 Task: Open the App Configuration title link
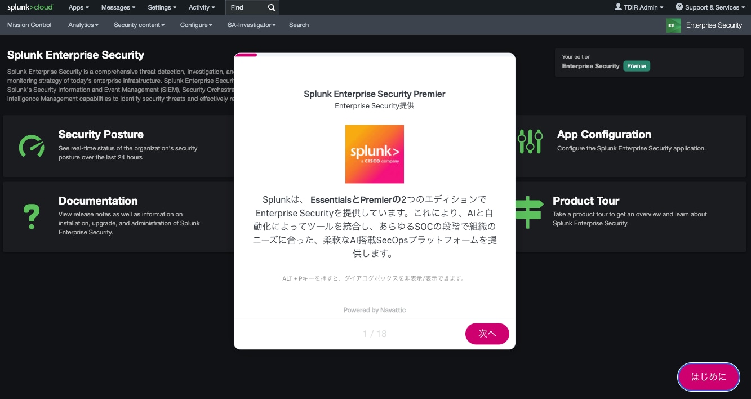coord(604,134)
